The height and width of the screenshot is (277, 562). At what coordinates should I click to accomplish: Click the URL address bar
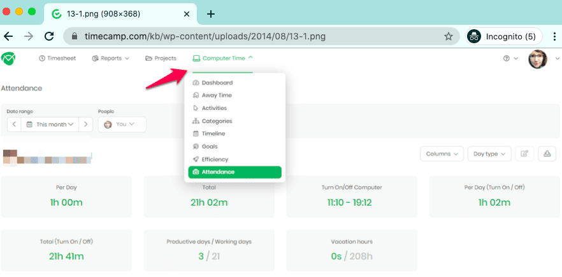[x=261, y=36]
